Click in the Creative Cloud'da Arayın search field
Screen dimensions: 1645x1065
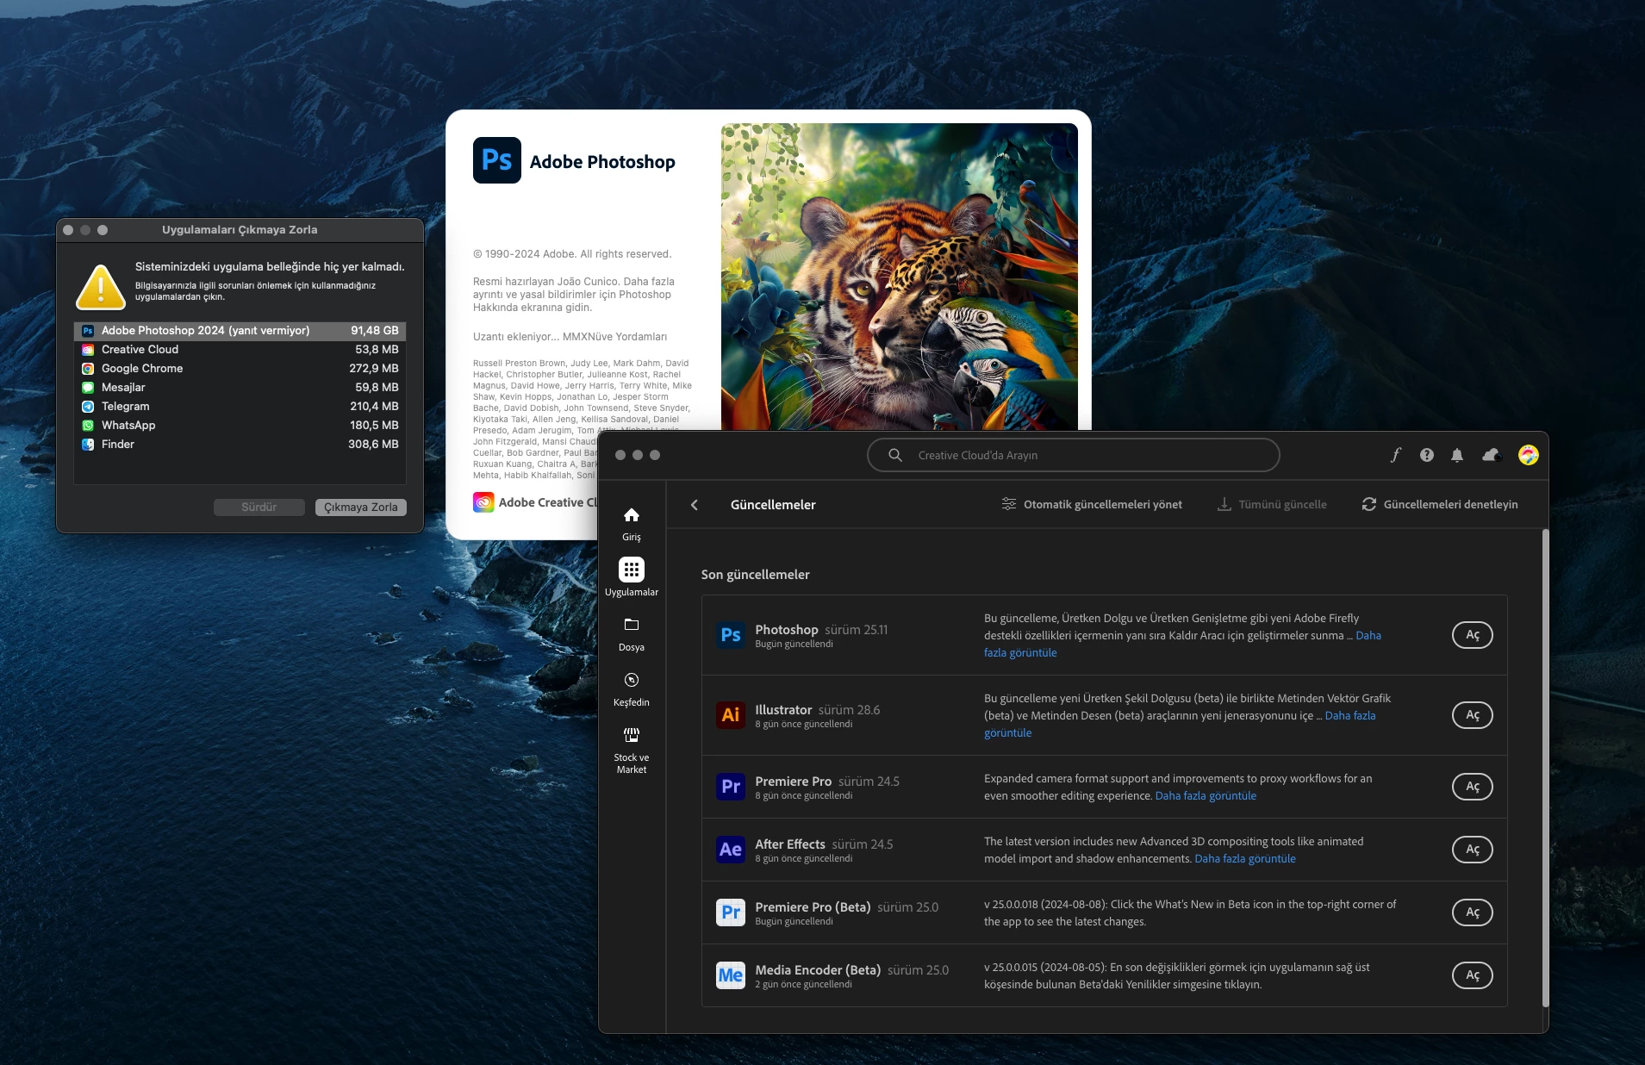pos(1073,455)
